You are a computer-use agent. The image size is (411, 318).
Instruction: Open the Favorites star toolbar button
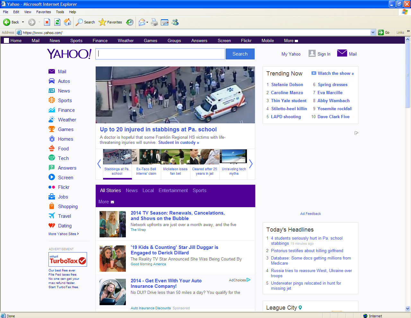point(110,22)
